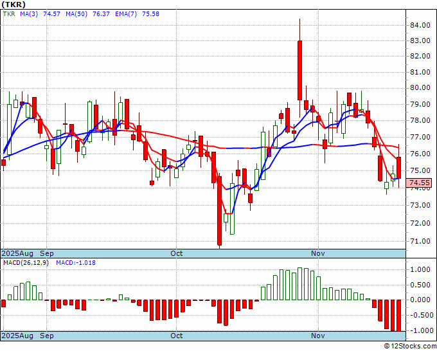Image resolution: width=437 pixels, height=351 pixels.
Task: Click the 80.00 price axis label
Action: pyautogui.click(x=420, y=88)
